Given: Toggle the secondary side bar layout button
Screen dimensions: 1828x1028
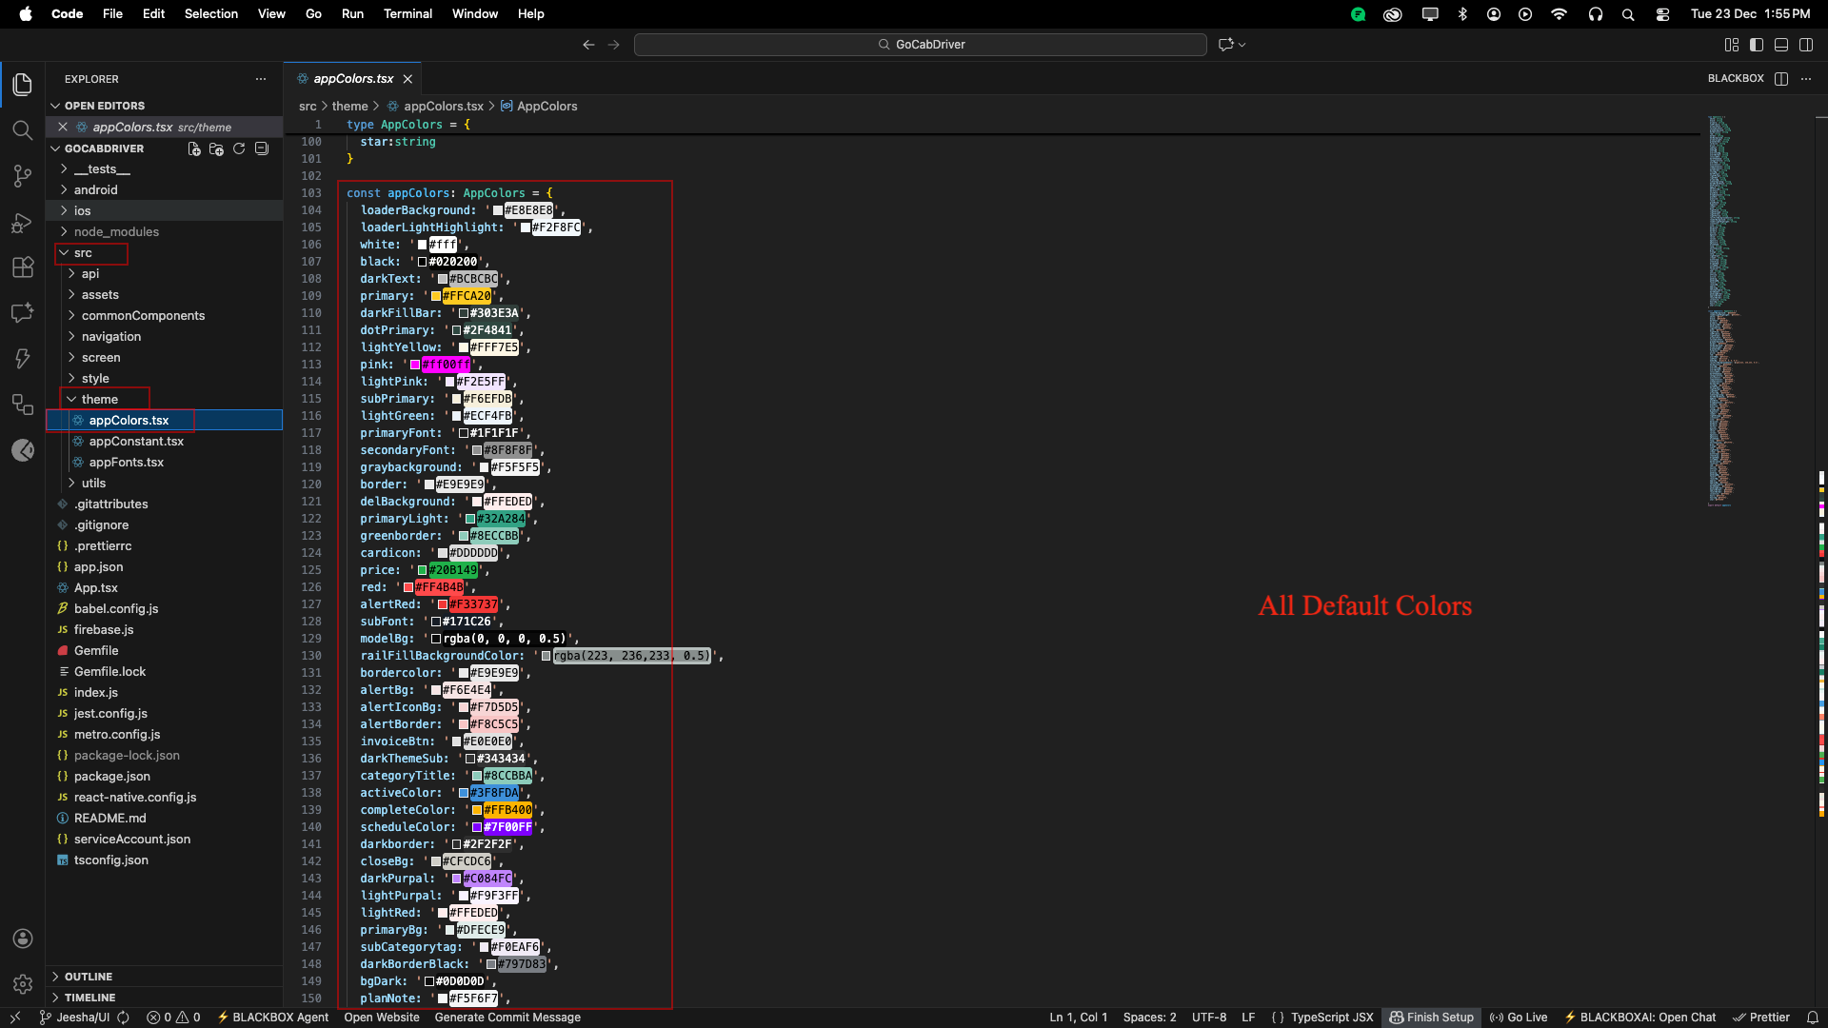Looking at the screenshot, I should [x=1806, y=45].
